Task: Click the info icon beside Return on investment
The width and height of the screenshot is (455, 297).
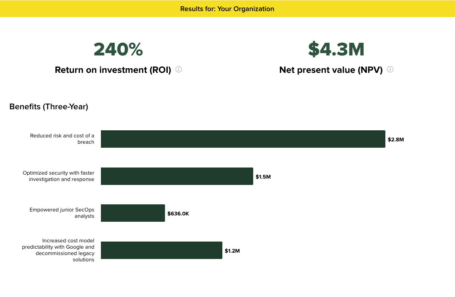Action: click(x=178, y=69)
